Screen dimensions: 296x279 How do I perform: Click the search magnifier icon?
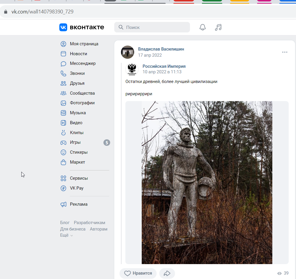(121, 27)
